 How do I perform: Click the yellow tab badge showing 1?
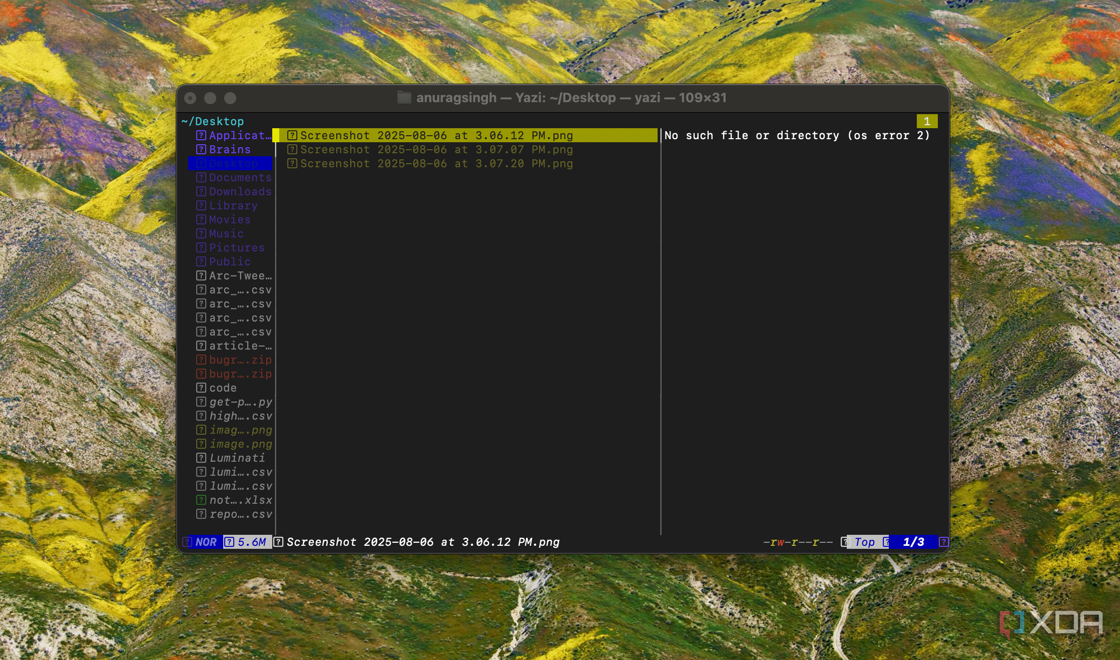[928, 121]
